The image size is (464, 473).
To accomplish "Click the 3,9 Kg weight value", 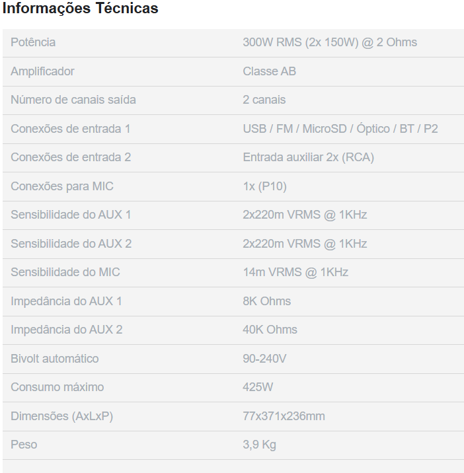I will tap(260, 445).
